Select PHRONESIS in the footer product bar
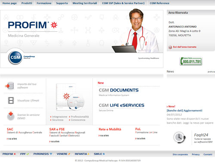This screenshot has width=215, height=163. coord(43,154)
